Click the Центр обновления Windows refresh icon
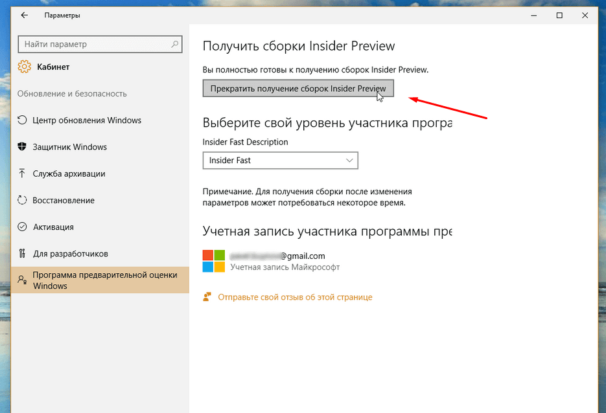Viewport: 606px width, 413px height. [22, 120]
